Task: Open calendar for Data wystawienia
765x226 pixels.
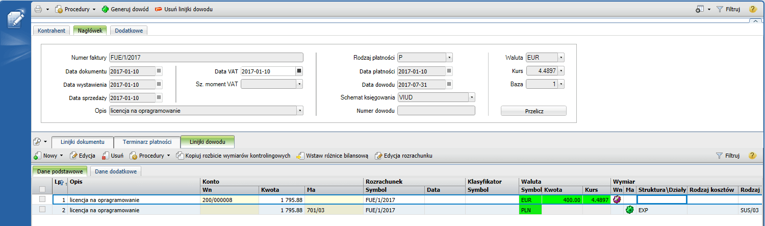Action: [159, 84]
